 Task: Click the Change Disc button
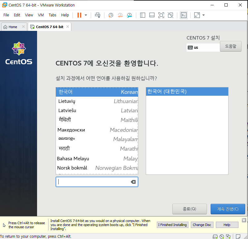(x=202, y=225)
